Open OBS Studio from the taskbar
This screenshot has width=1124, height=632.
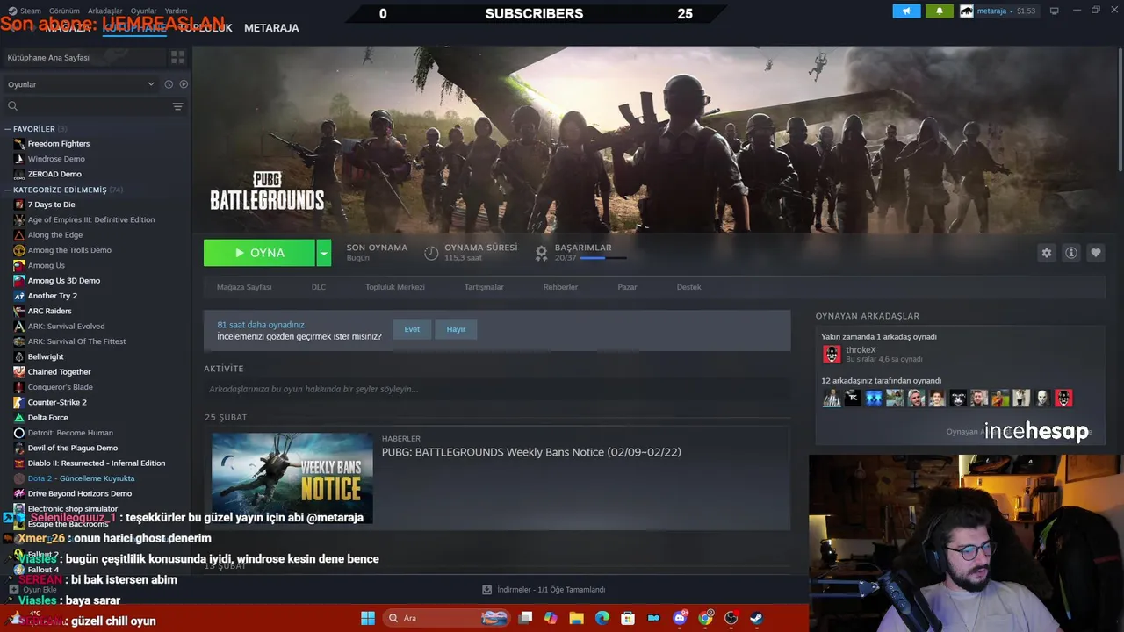(731, 618)
